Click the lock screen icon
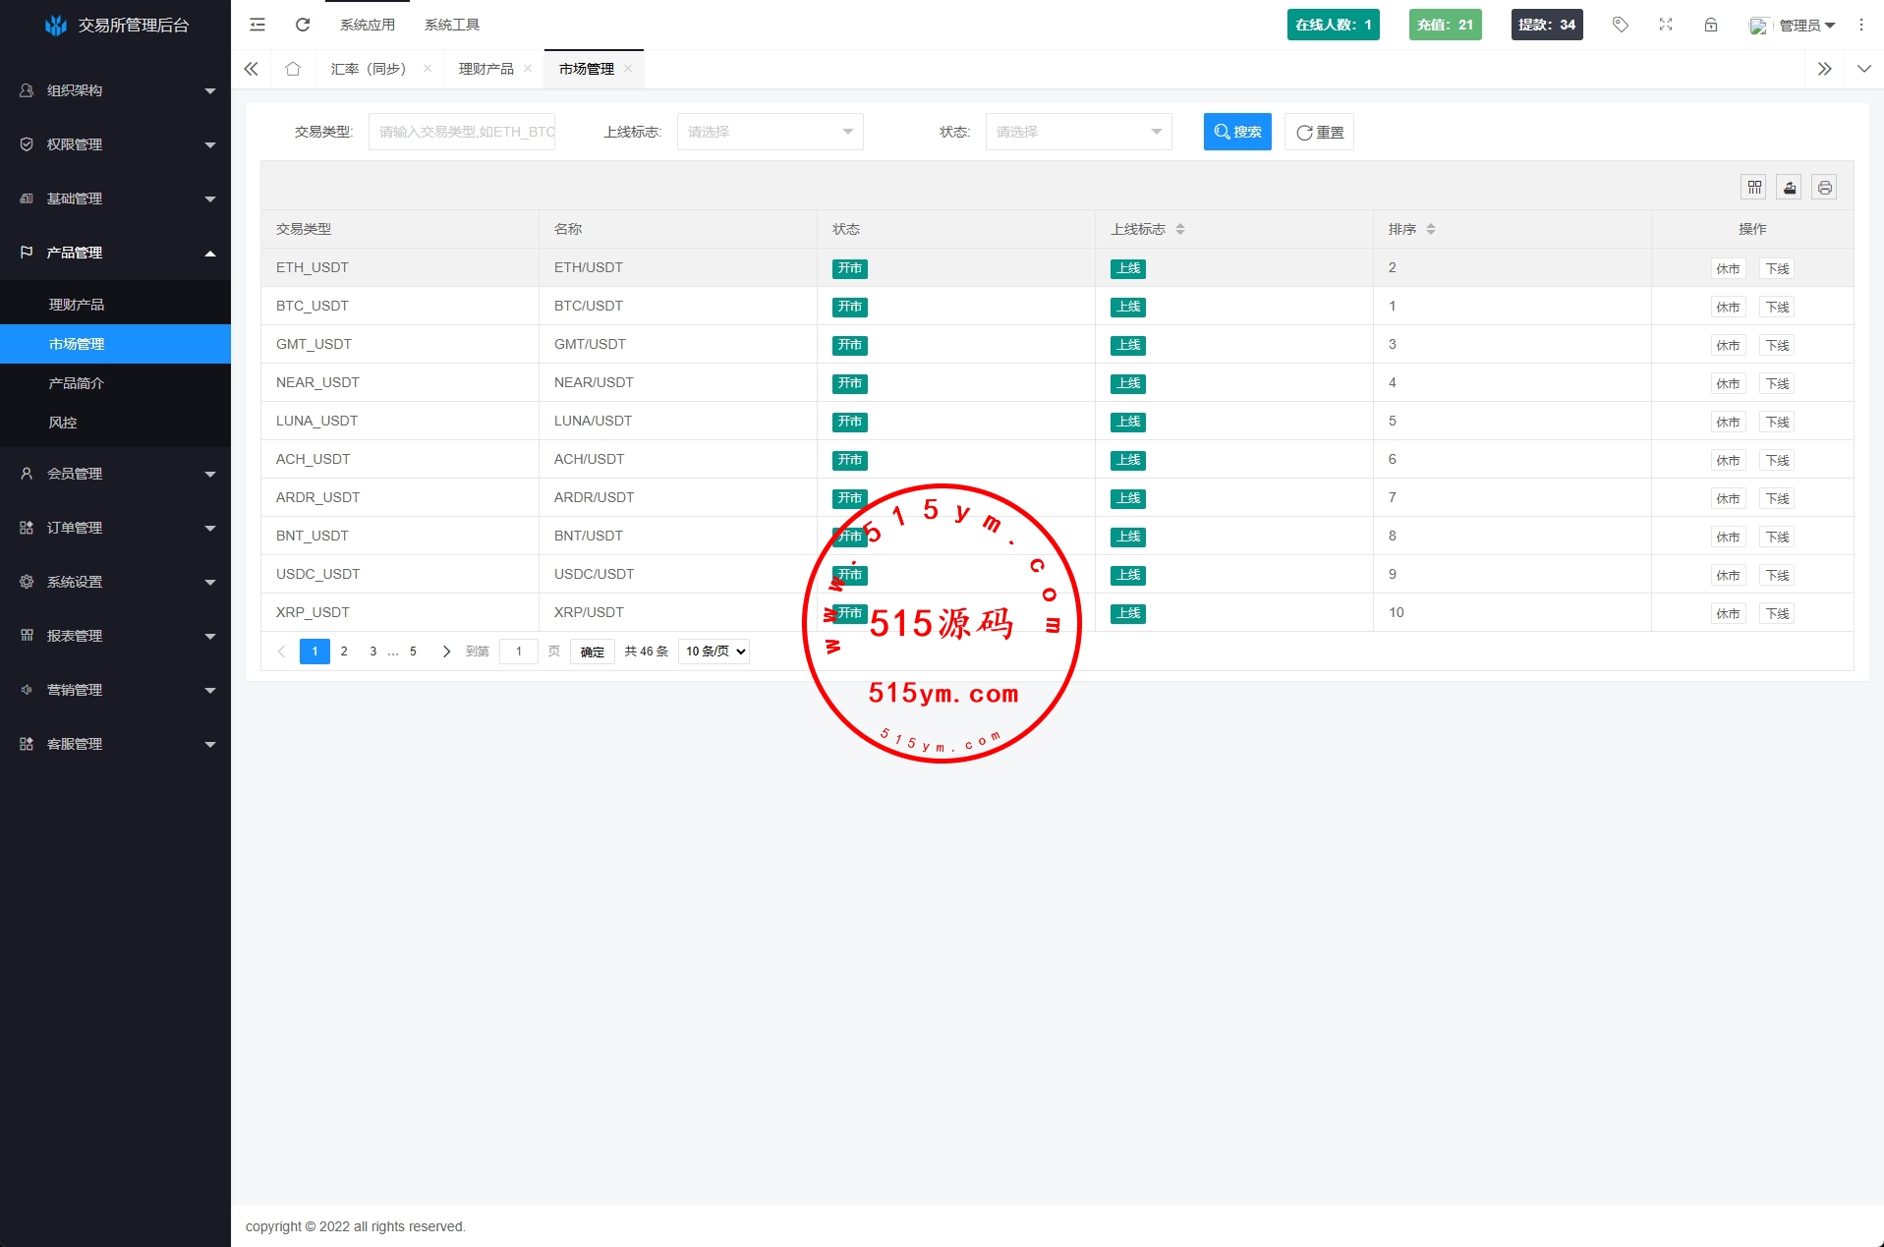The height and width of the screenshot is (1247, 1884). coord(1711,25)
